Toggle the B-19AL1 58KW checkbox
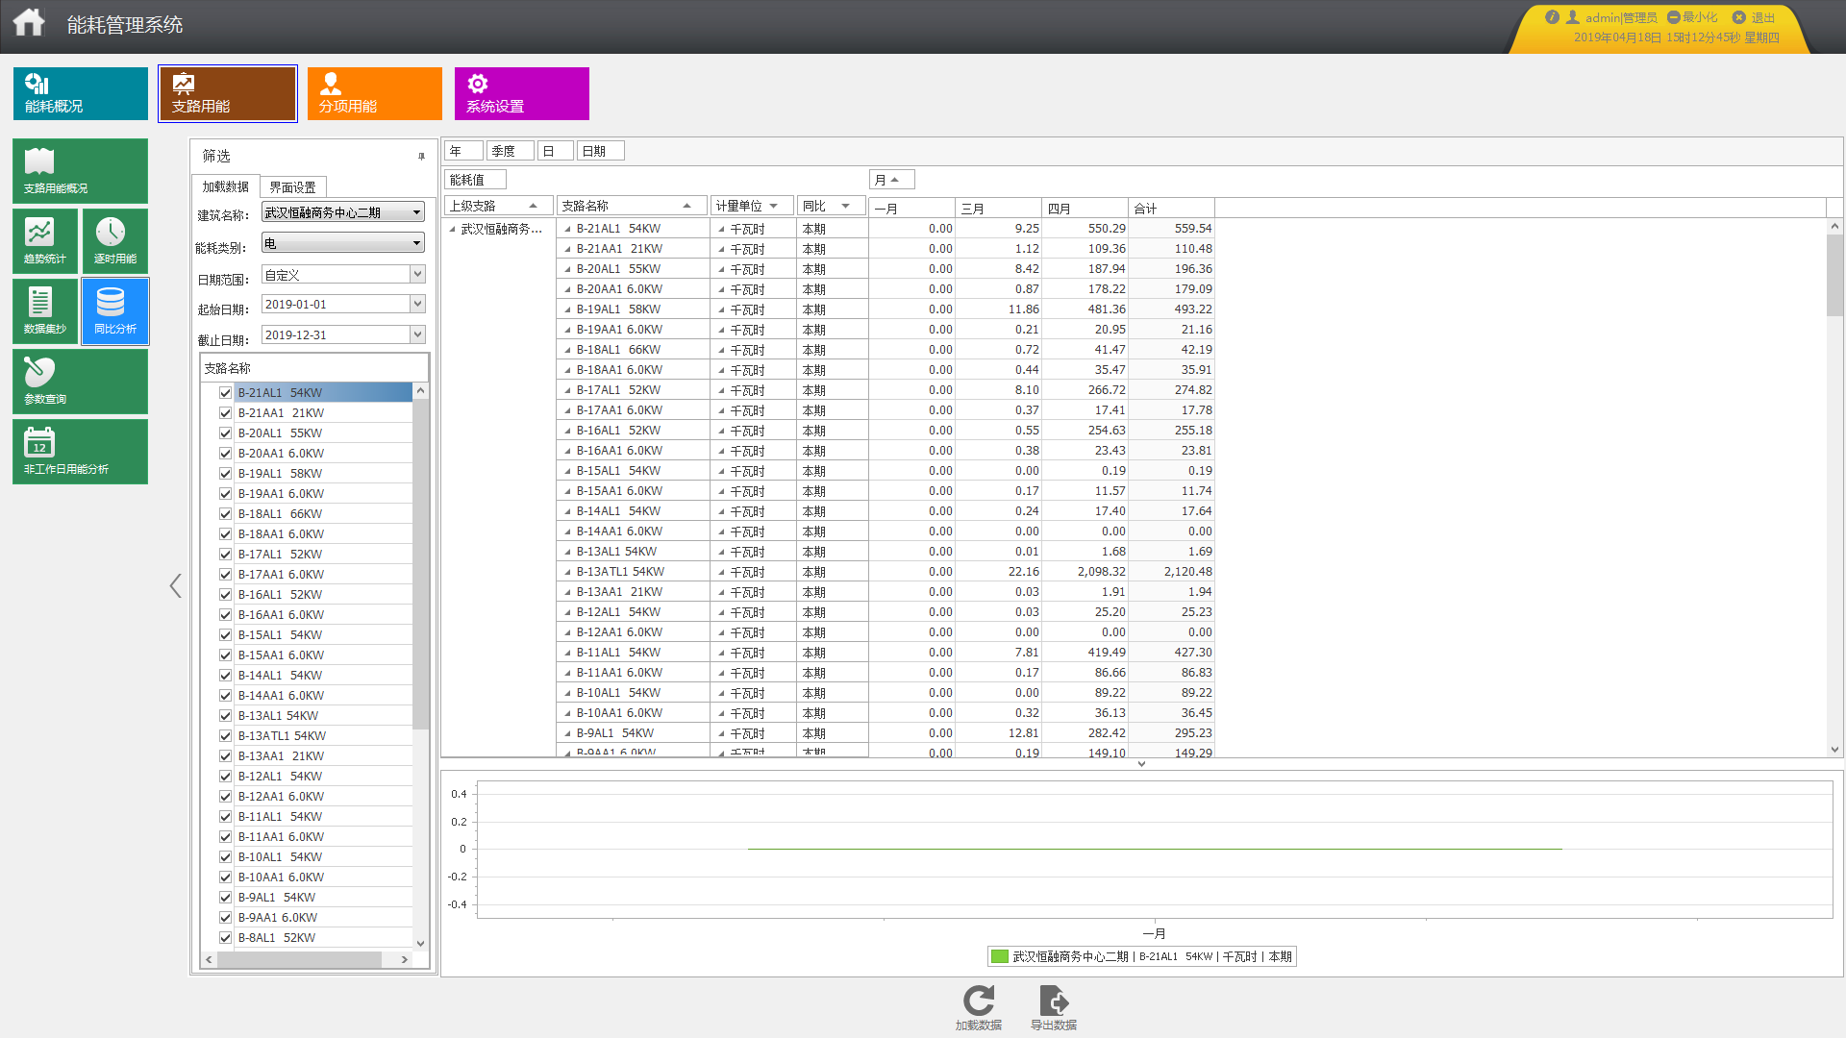1846x1038 pixels. pos(225,474)
